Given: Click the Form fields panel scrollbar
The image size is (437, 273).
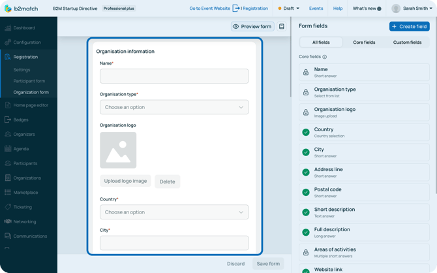Looking at the screenshot, I should point(434,131).
